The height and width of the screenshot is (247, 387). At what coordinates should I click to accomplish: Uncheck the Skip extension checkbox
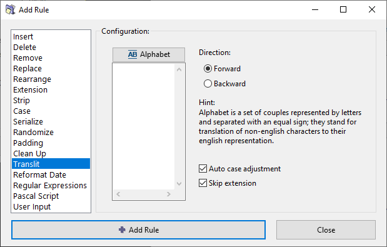[x=203, y=183]
